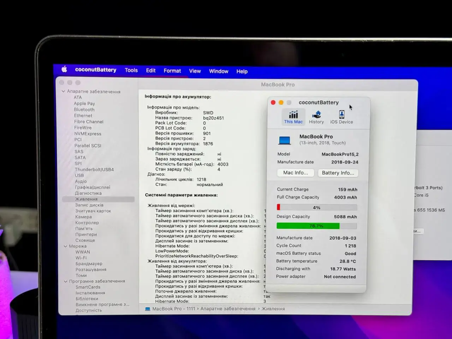Select Доступність in the sidebar
This screenshot has height=339, width=452.
[89, 310]
